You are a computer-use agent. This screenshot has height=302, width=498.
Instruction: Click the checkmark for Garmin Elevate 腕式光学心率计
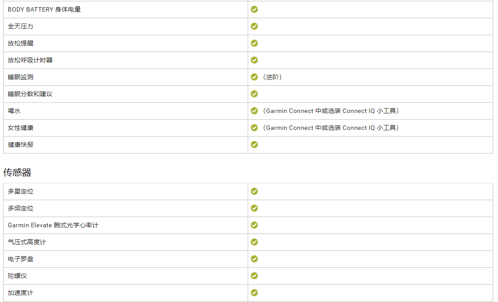coord(254,225)
